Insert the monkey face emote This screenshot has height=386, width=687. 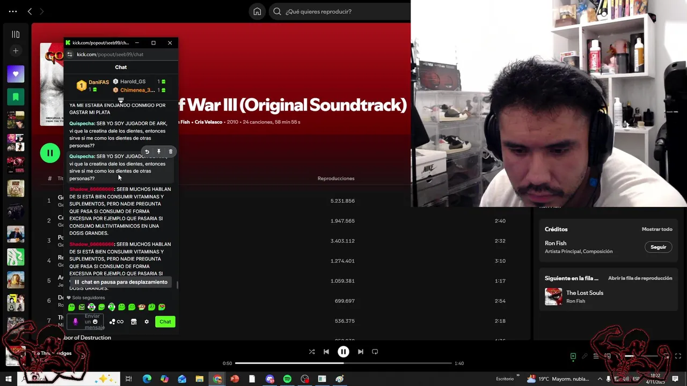point(142,307)
